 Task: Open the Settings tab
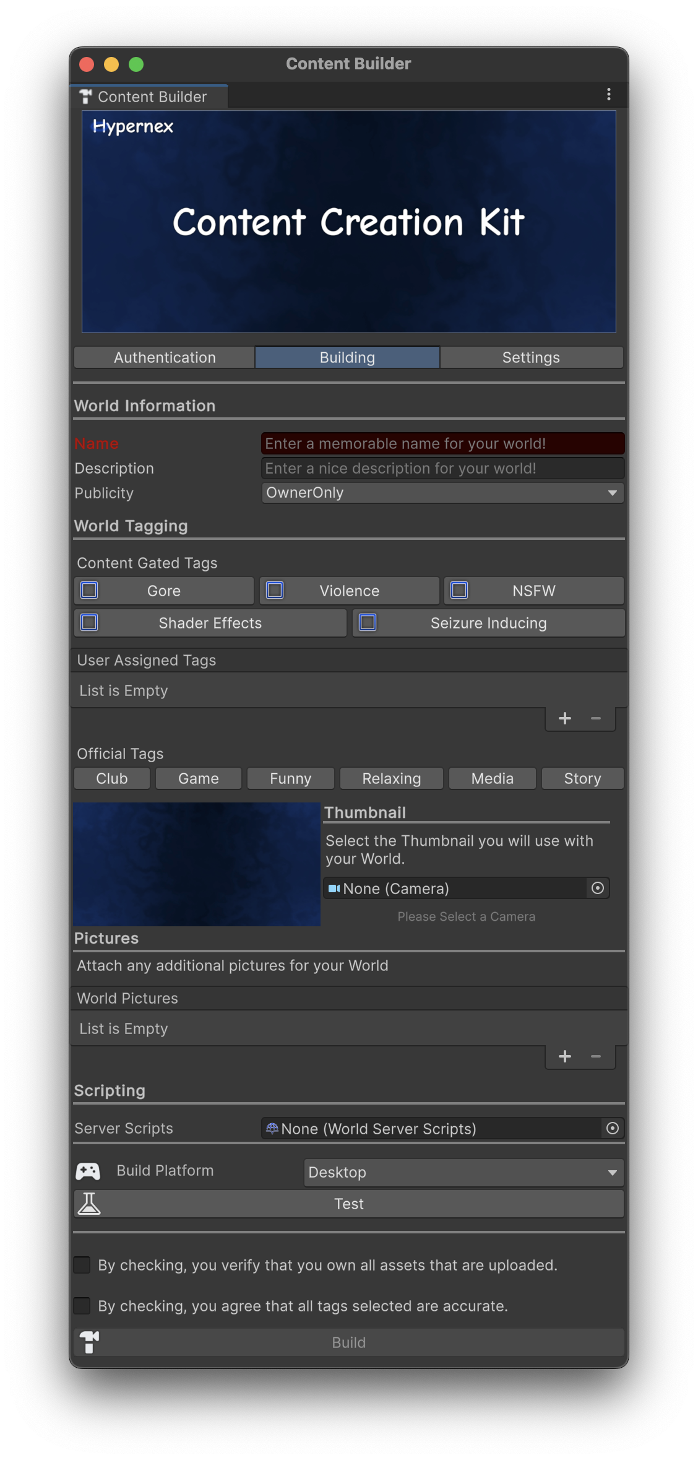pos(531,357)
